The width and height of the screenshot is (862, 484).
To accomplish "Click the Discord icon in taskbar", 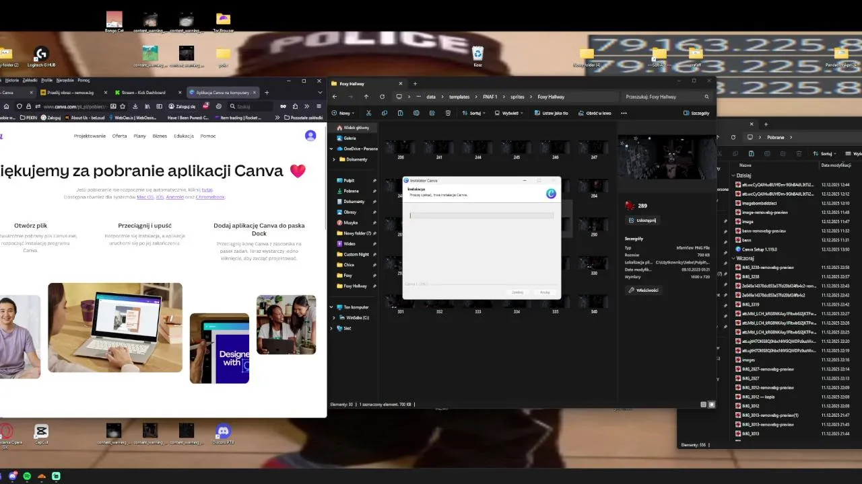I will 13,476.
